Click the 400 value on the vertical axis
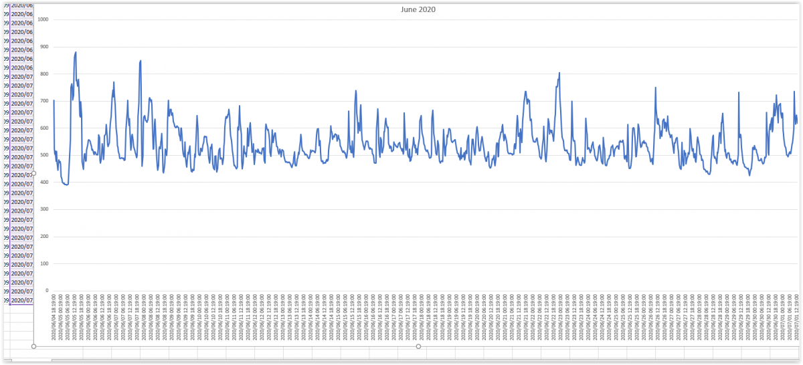This screenshot has width=803, height=365. pos(45,182)
